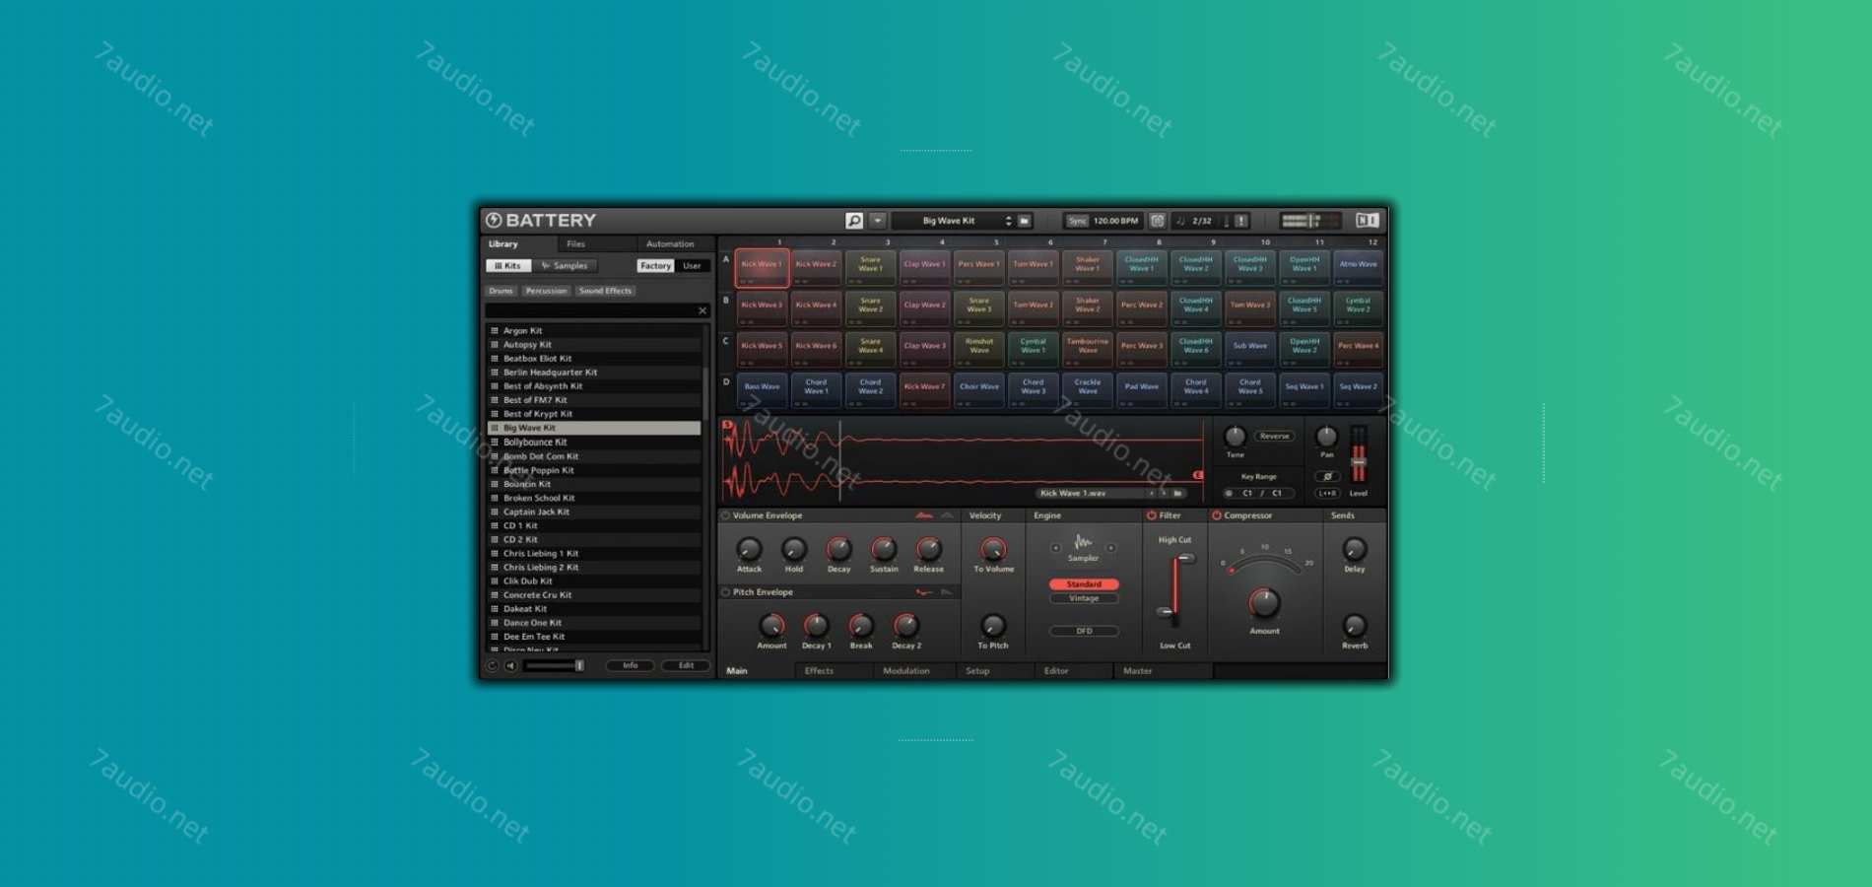Click the preview volume slider below kit list
This screenshot has height=887, width=1872.
pos(555,665)
